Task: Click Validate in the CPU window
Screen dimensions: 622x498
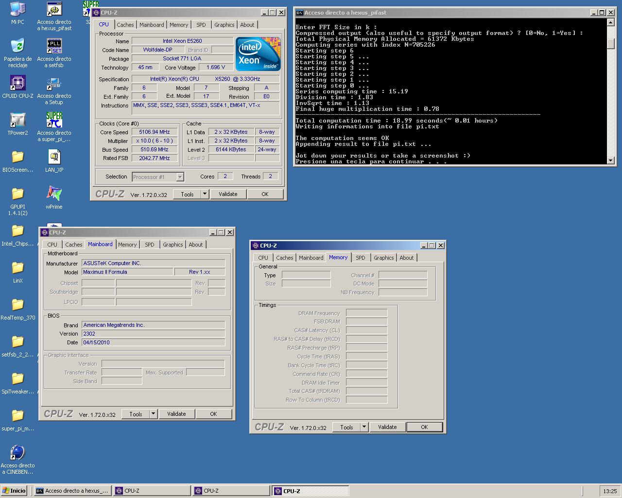Action: pos(228,194)
